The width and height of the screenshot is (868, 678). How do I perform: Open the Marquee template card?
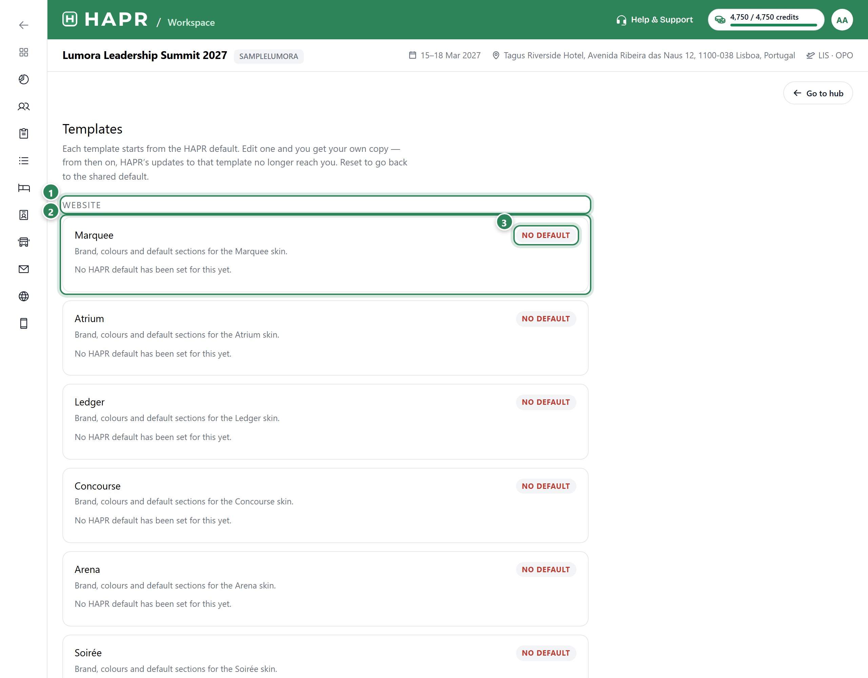pos(325,255)
